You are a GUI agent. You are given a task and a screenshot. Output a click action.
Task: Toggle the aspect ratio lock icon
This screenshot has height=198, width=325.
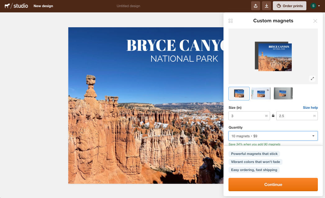(x=273, y=116)
